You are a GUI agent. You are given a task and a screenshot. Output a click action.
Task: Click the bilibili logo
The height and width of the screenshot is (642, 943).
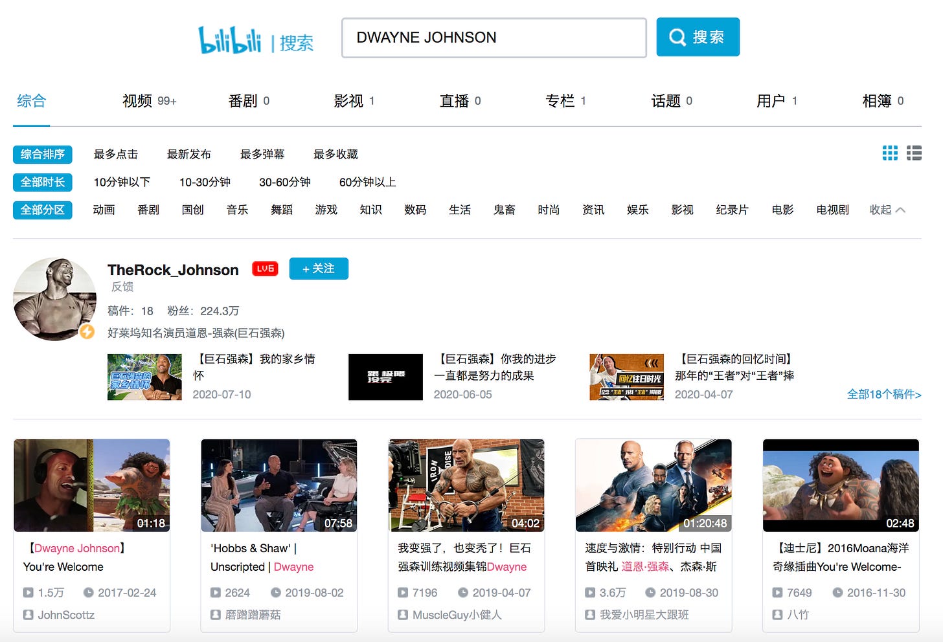[x=230, y=40]
